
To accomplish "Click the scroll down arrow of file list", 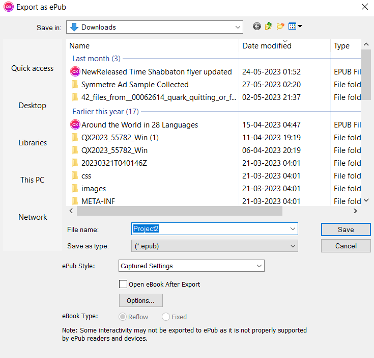I will click(x=366, y=200).
